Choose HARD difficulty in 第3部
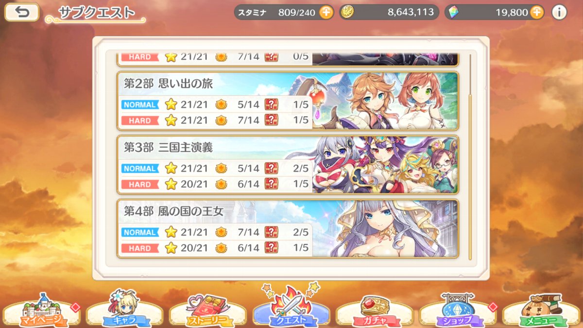 [140, 185]
